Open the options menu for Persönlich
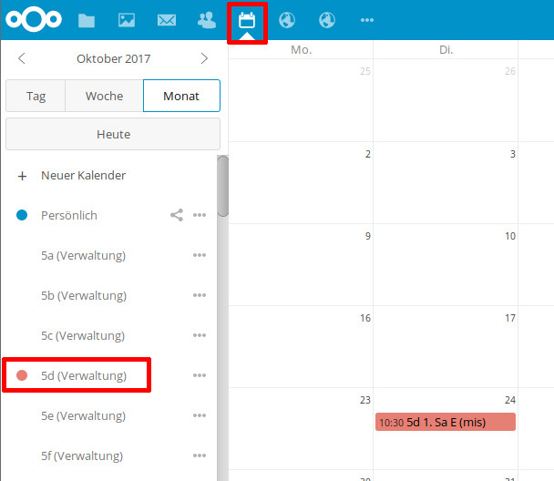 [200, 215]
